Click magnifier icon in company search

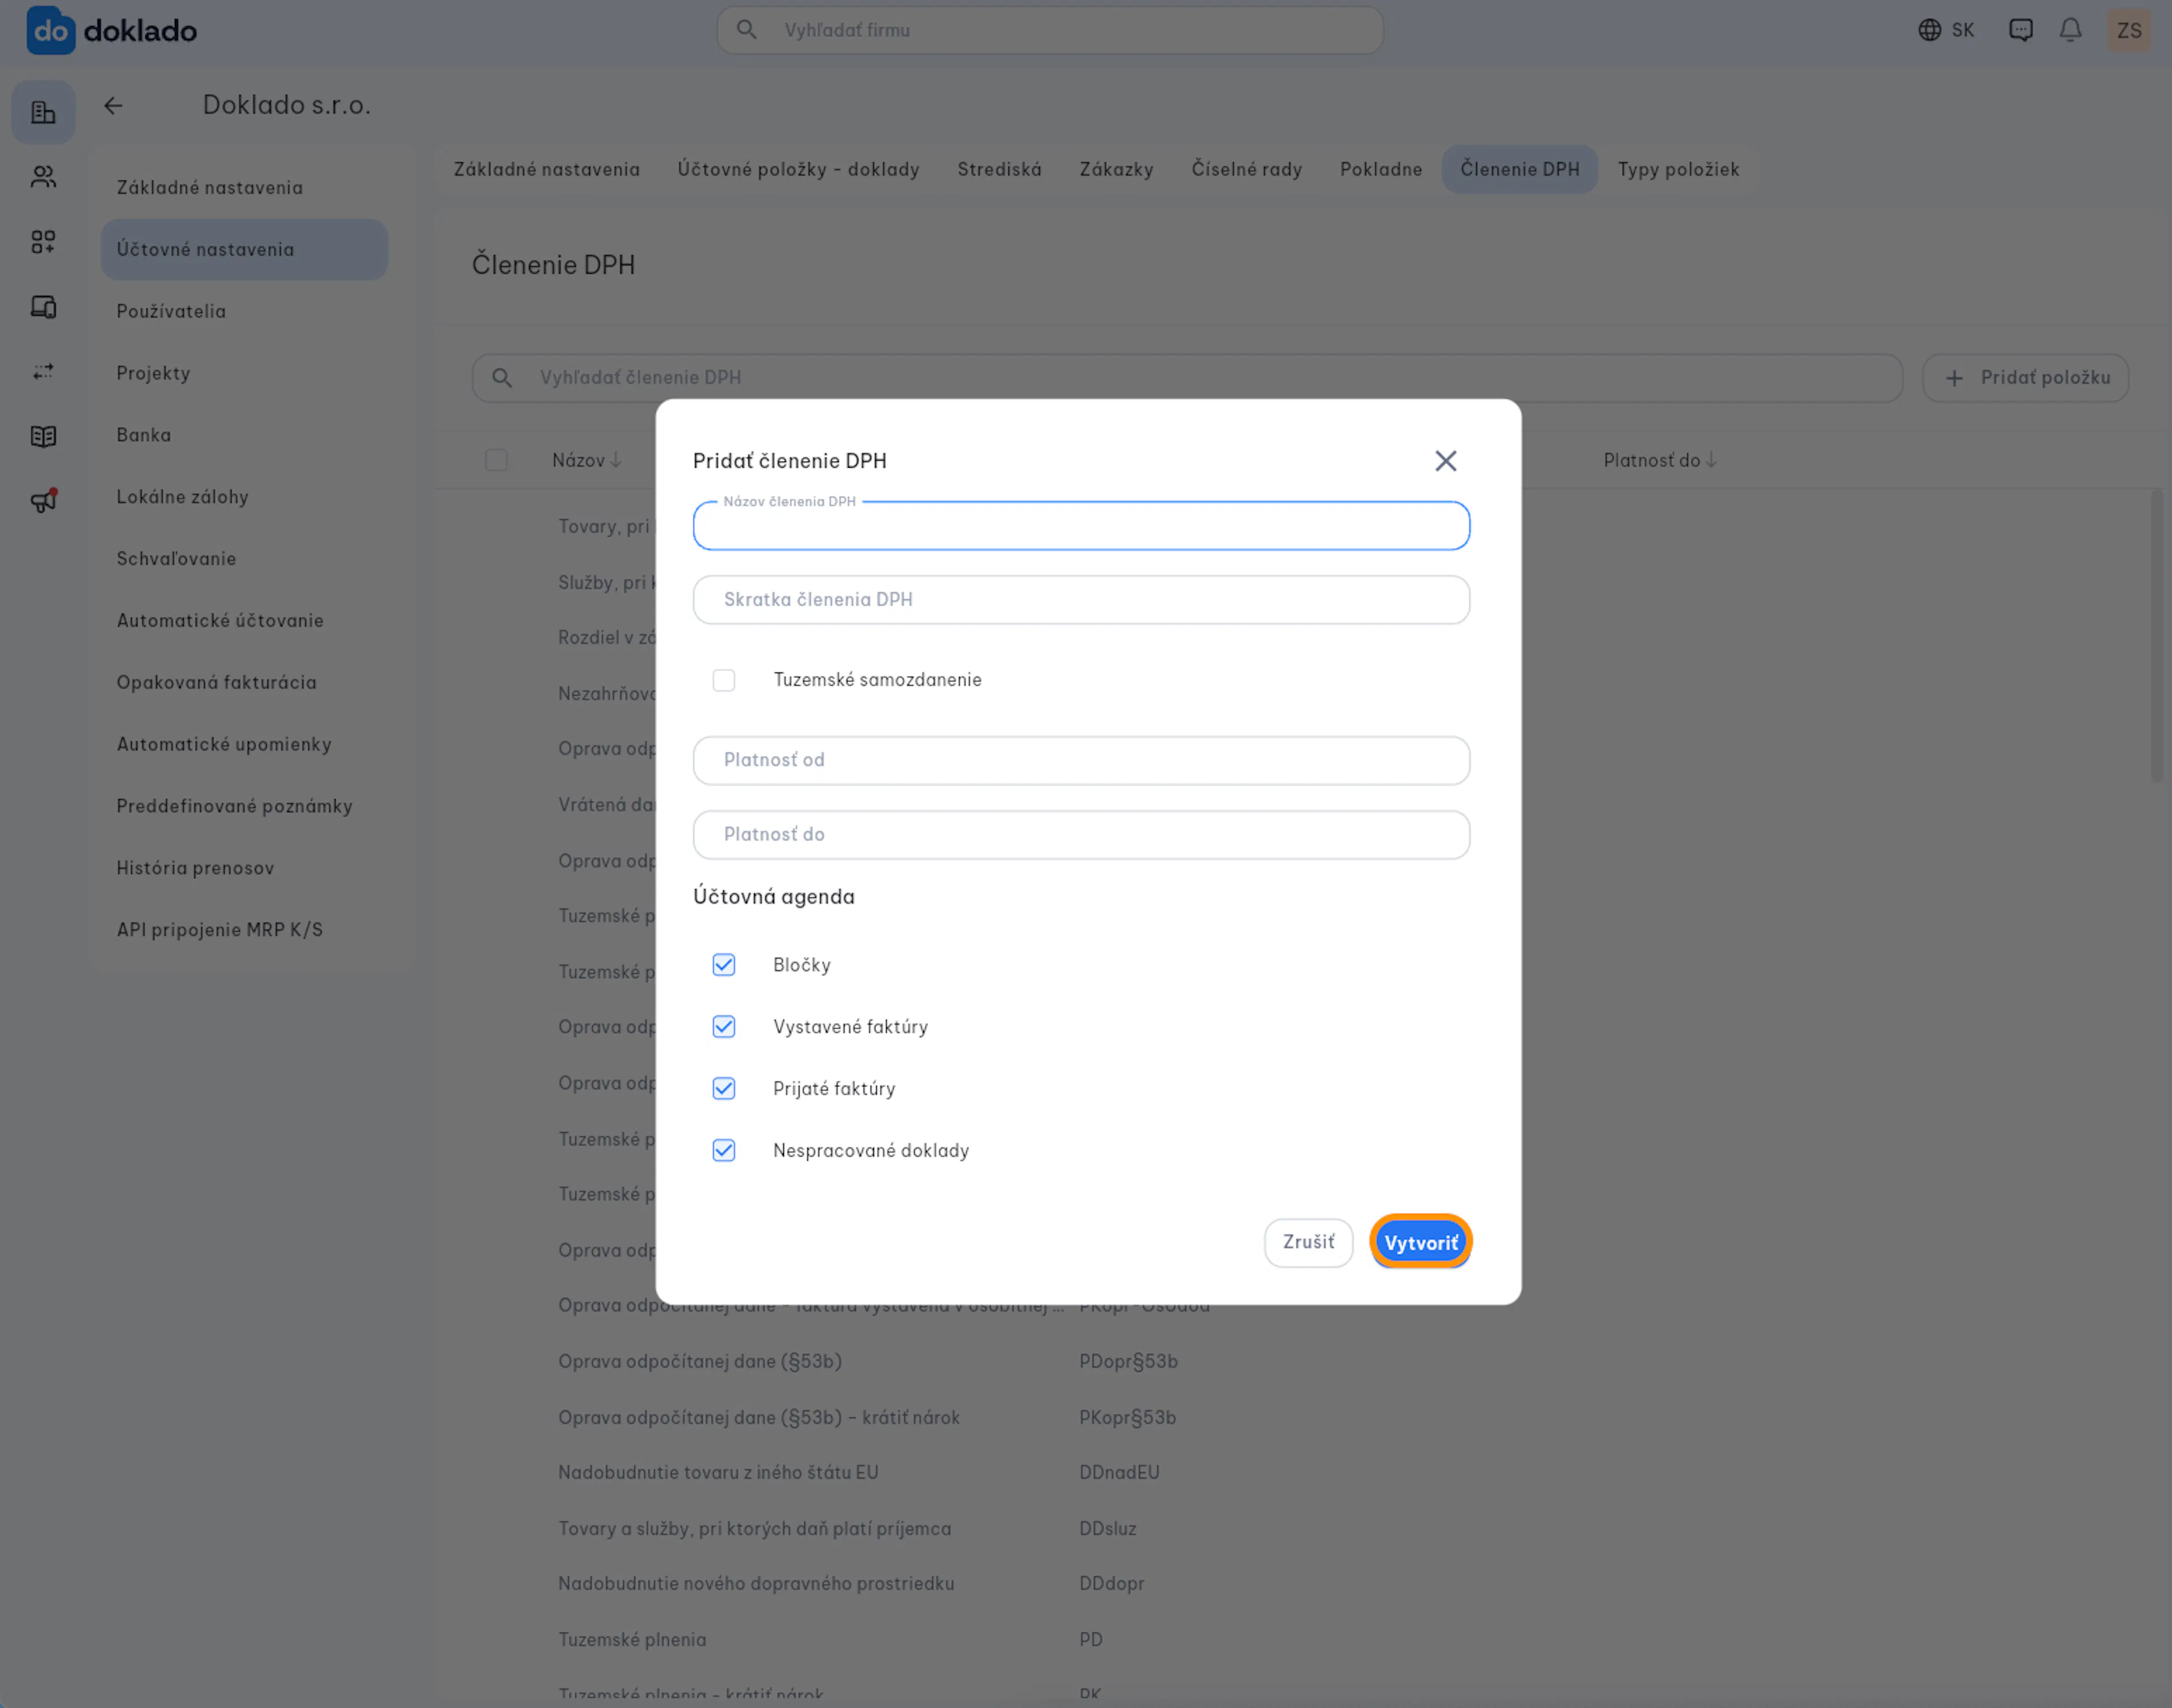[x=746, y=30]
